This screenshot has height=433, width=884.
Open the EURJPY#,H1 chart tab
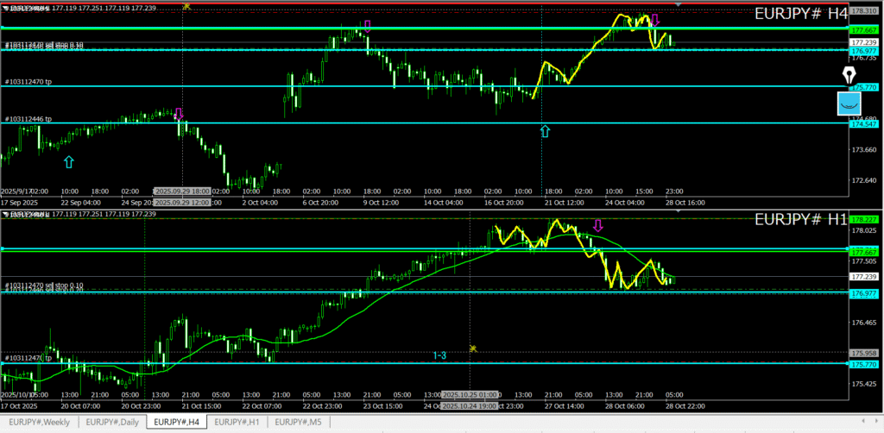(236, 422)
